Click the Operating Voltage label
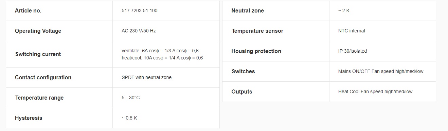 (38, 31)
